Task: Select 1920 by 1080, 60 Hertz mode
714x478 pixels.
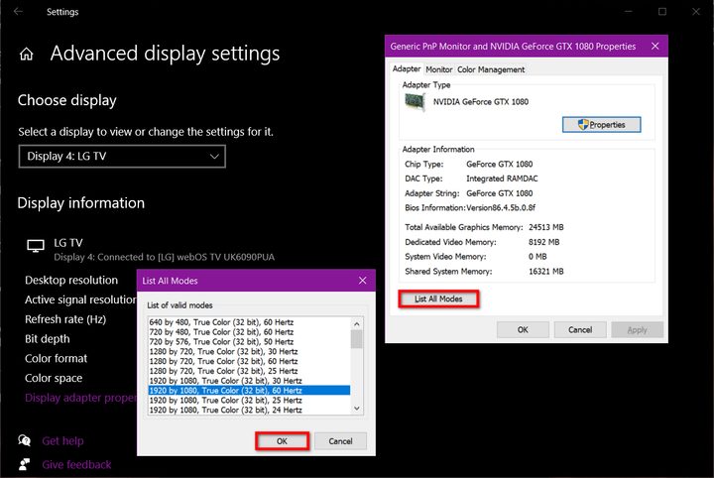Action: (249, 390)
